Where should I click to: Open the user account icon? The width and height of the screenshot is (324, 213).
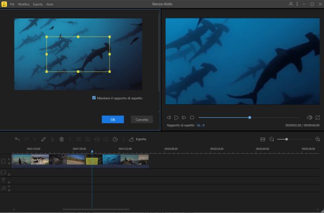pos(291,4)
